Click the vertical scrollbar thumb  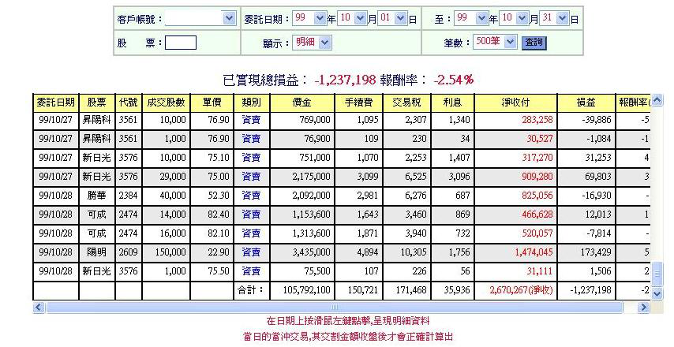[657, 274]
